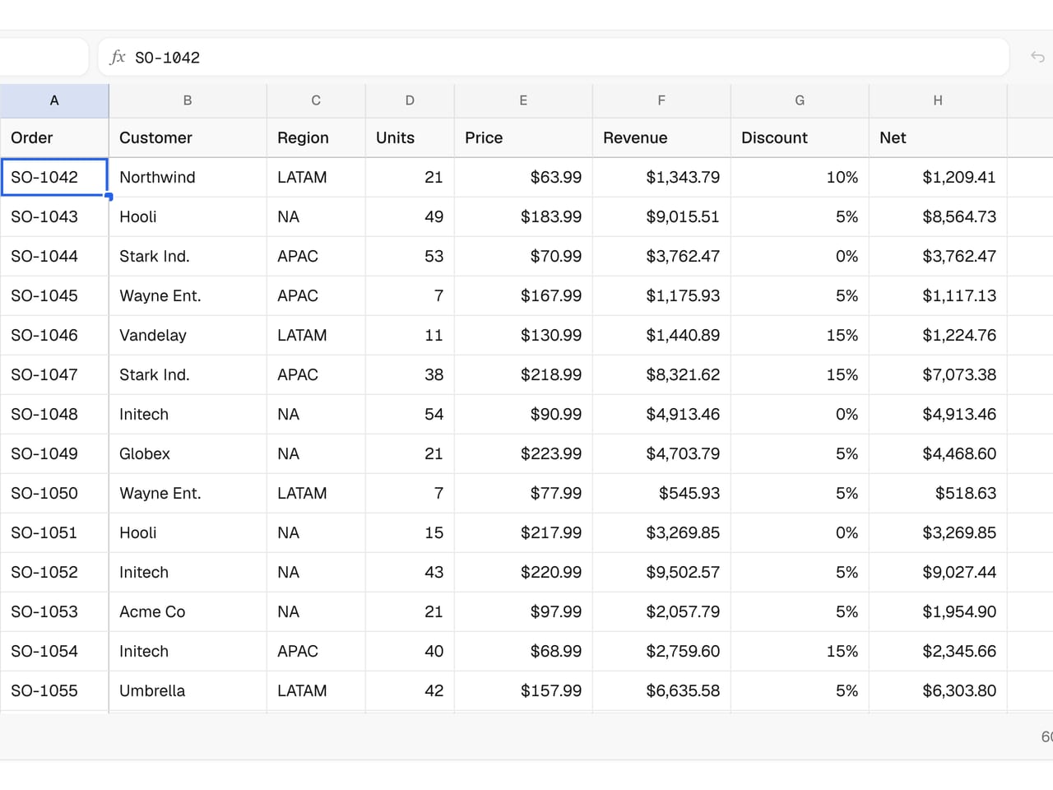This screenshot has height=790, width=1053.
Task: Select order cell SO-1048
Action: (54, 414)
